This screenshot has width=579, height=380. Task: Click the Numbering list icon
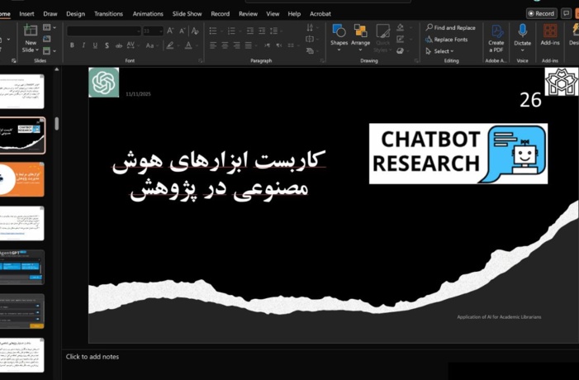(x=231, y=31)
